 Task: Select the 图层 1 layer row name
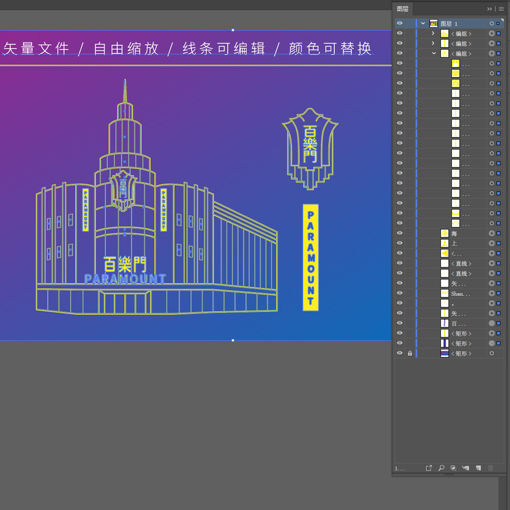[x=449, y=24]
